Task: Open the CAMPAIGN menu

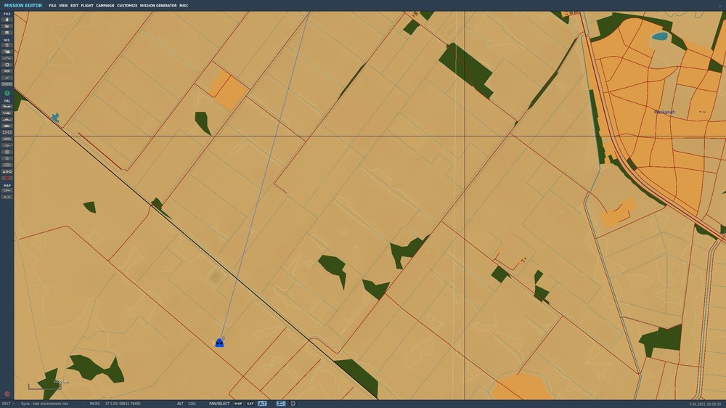Action: point(105,6)
